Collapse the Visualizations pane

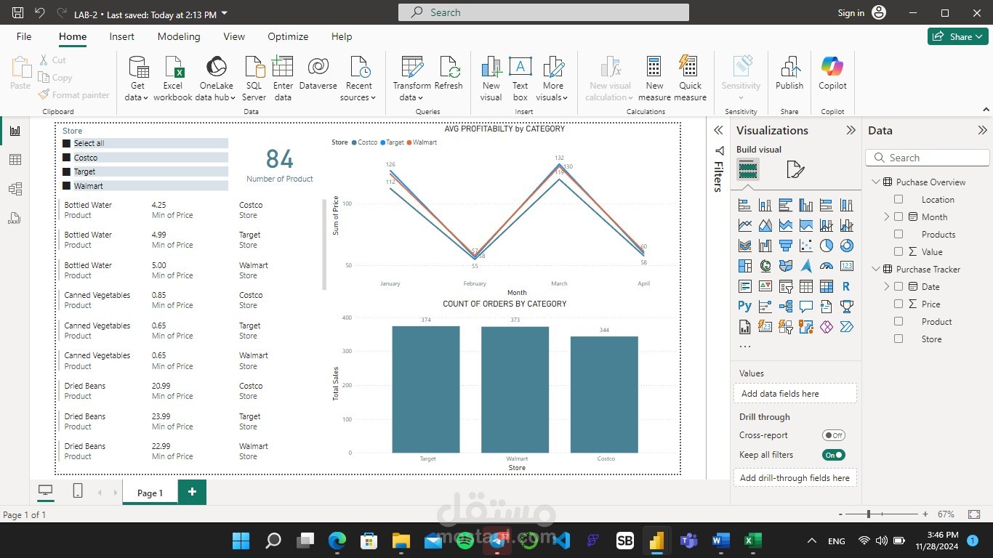[x=851, y=130]
